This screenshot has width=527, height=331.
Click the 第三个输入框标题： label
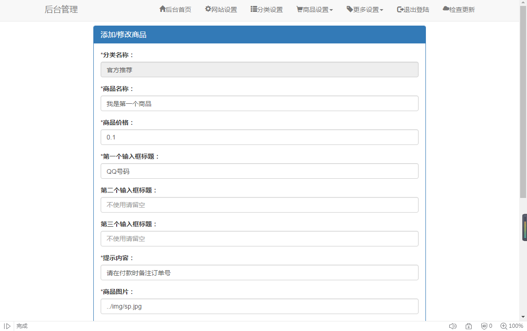pos(129,224)
